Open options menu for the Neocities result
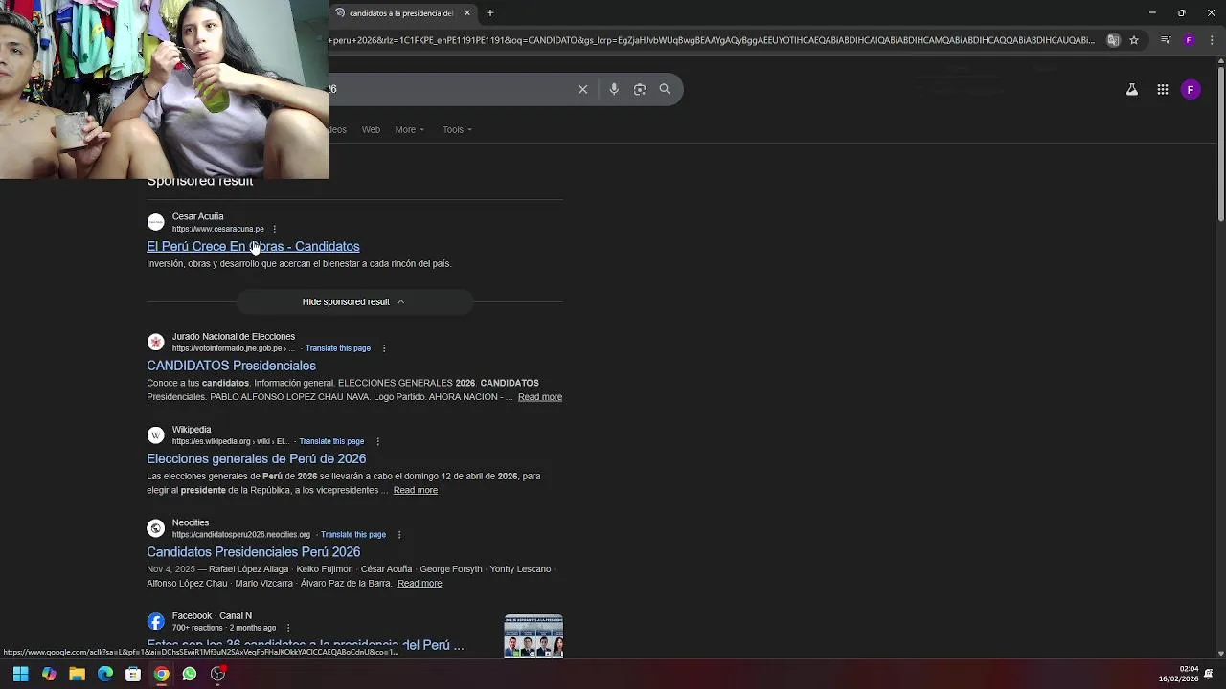The image size is (1226, 689). [399, 534]
